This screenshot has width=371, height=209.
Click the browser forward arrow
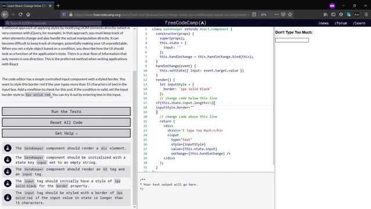point(13,15)
